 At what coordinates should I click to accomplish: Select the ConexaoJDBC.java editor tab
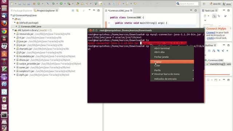pyautogui.click(x=119, y=11)
